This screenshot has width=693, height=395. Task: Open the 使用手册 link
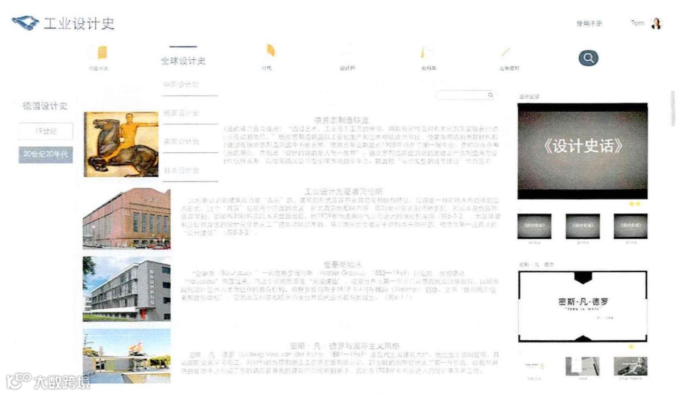pos(589,23)
